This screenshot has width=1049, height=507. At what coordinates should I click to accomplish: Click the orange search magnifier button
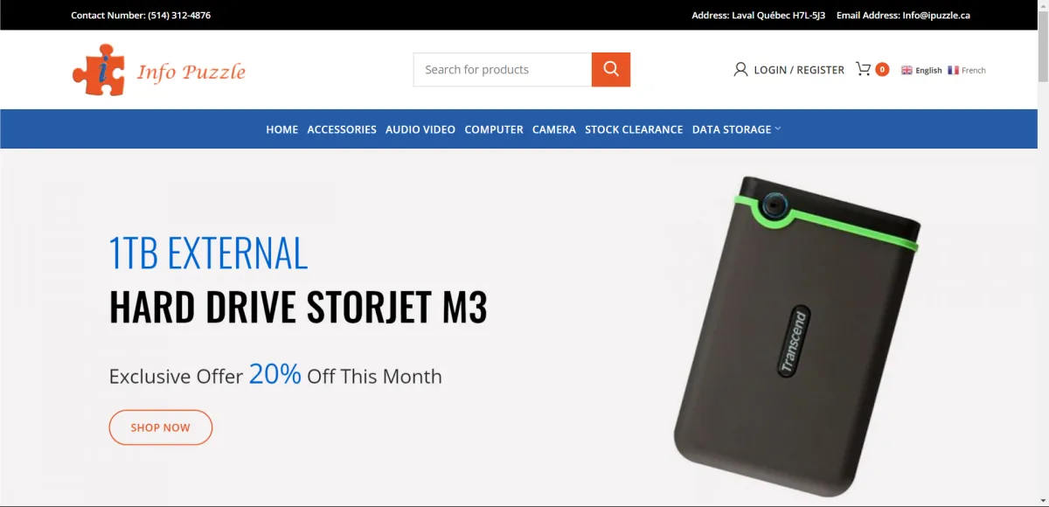[611, 70]
